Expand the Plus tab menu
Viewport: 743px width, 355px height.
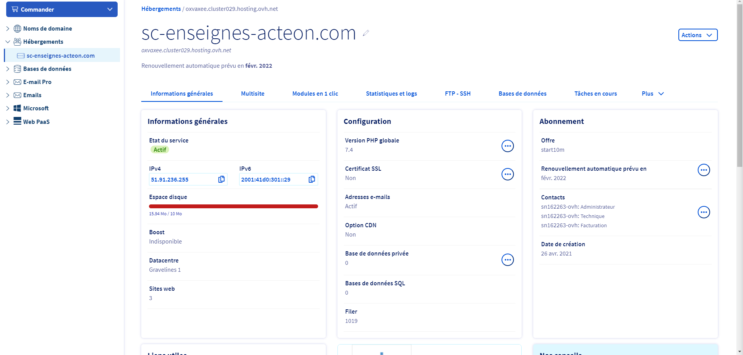tap(652, 94)
